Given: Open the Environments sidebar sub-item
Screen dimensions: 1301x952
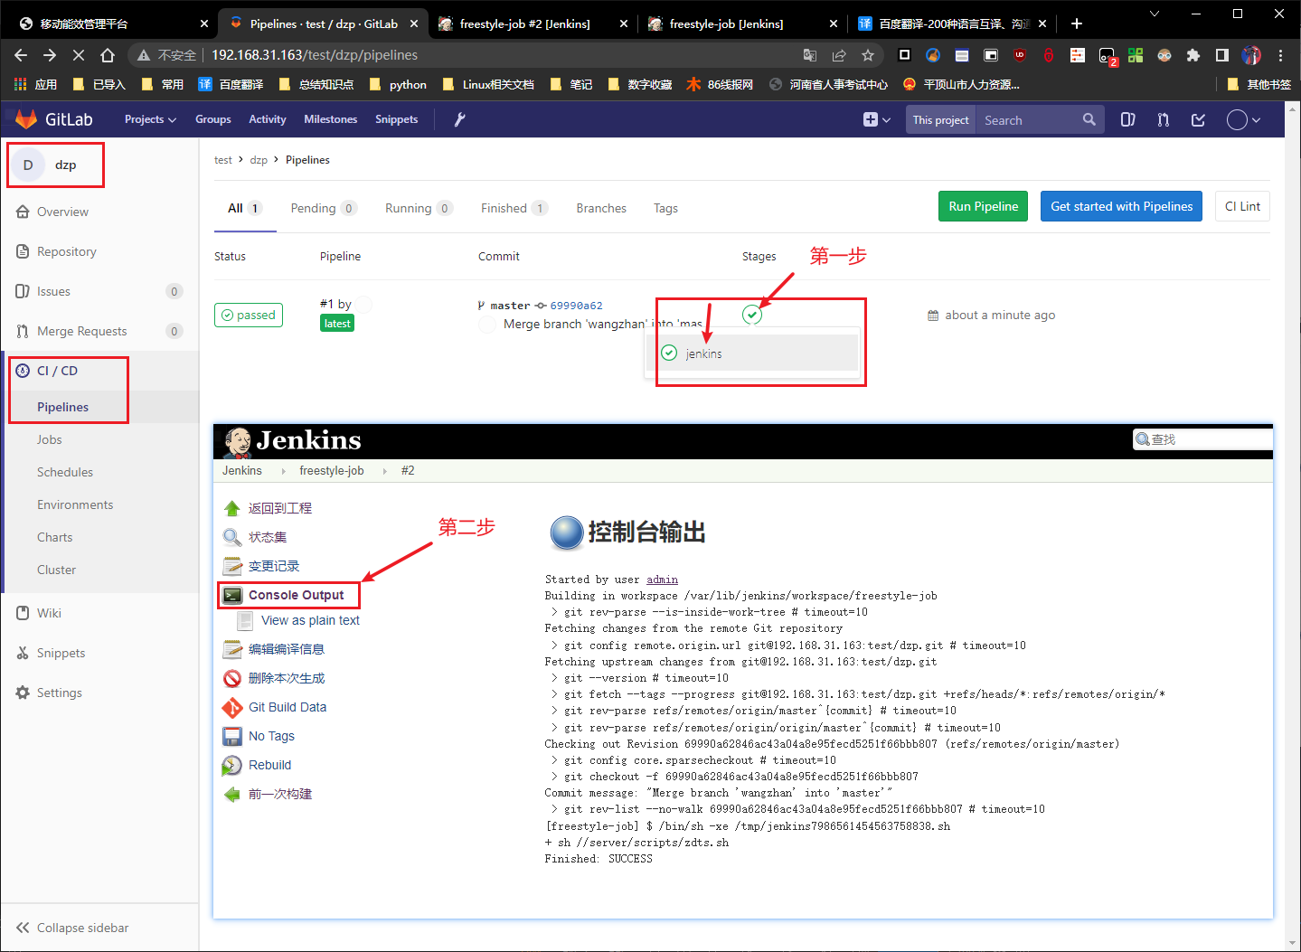Looking at the screenshot, I should coord(75,504).
